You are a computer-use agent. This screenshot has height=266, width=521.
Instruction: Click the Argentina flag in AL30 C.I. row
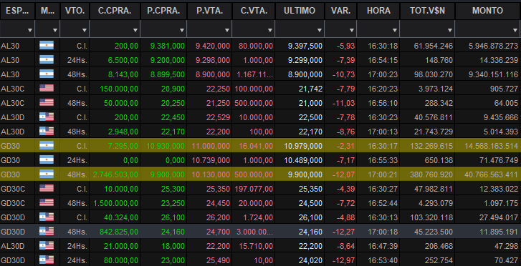click(47, 46)
